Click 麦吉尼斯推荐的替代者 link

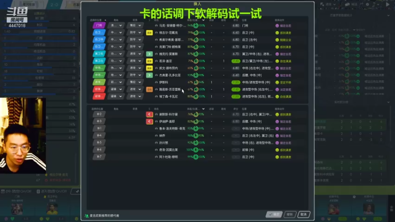tap(104, 216)
